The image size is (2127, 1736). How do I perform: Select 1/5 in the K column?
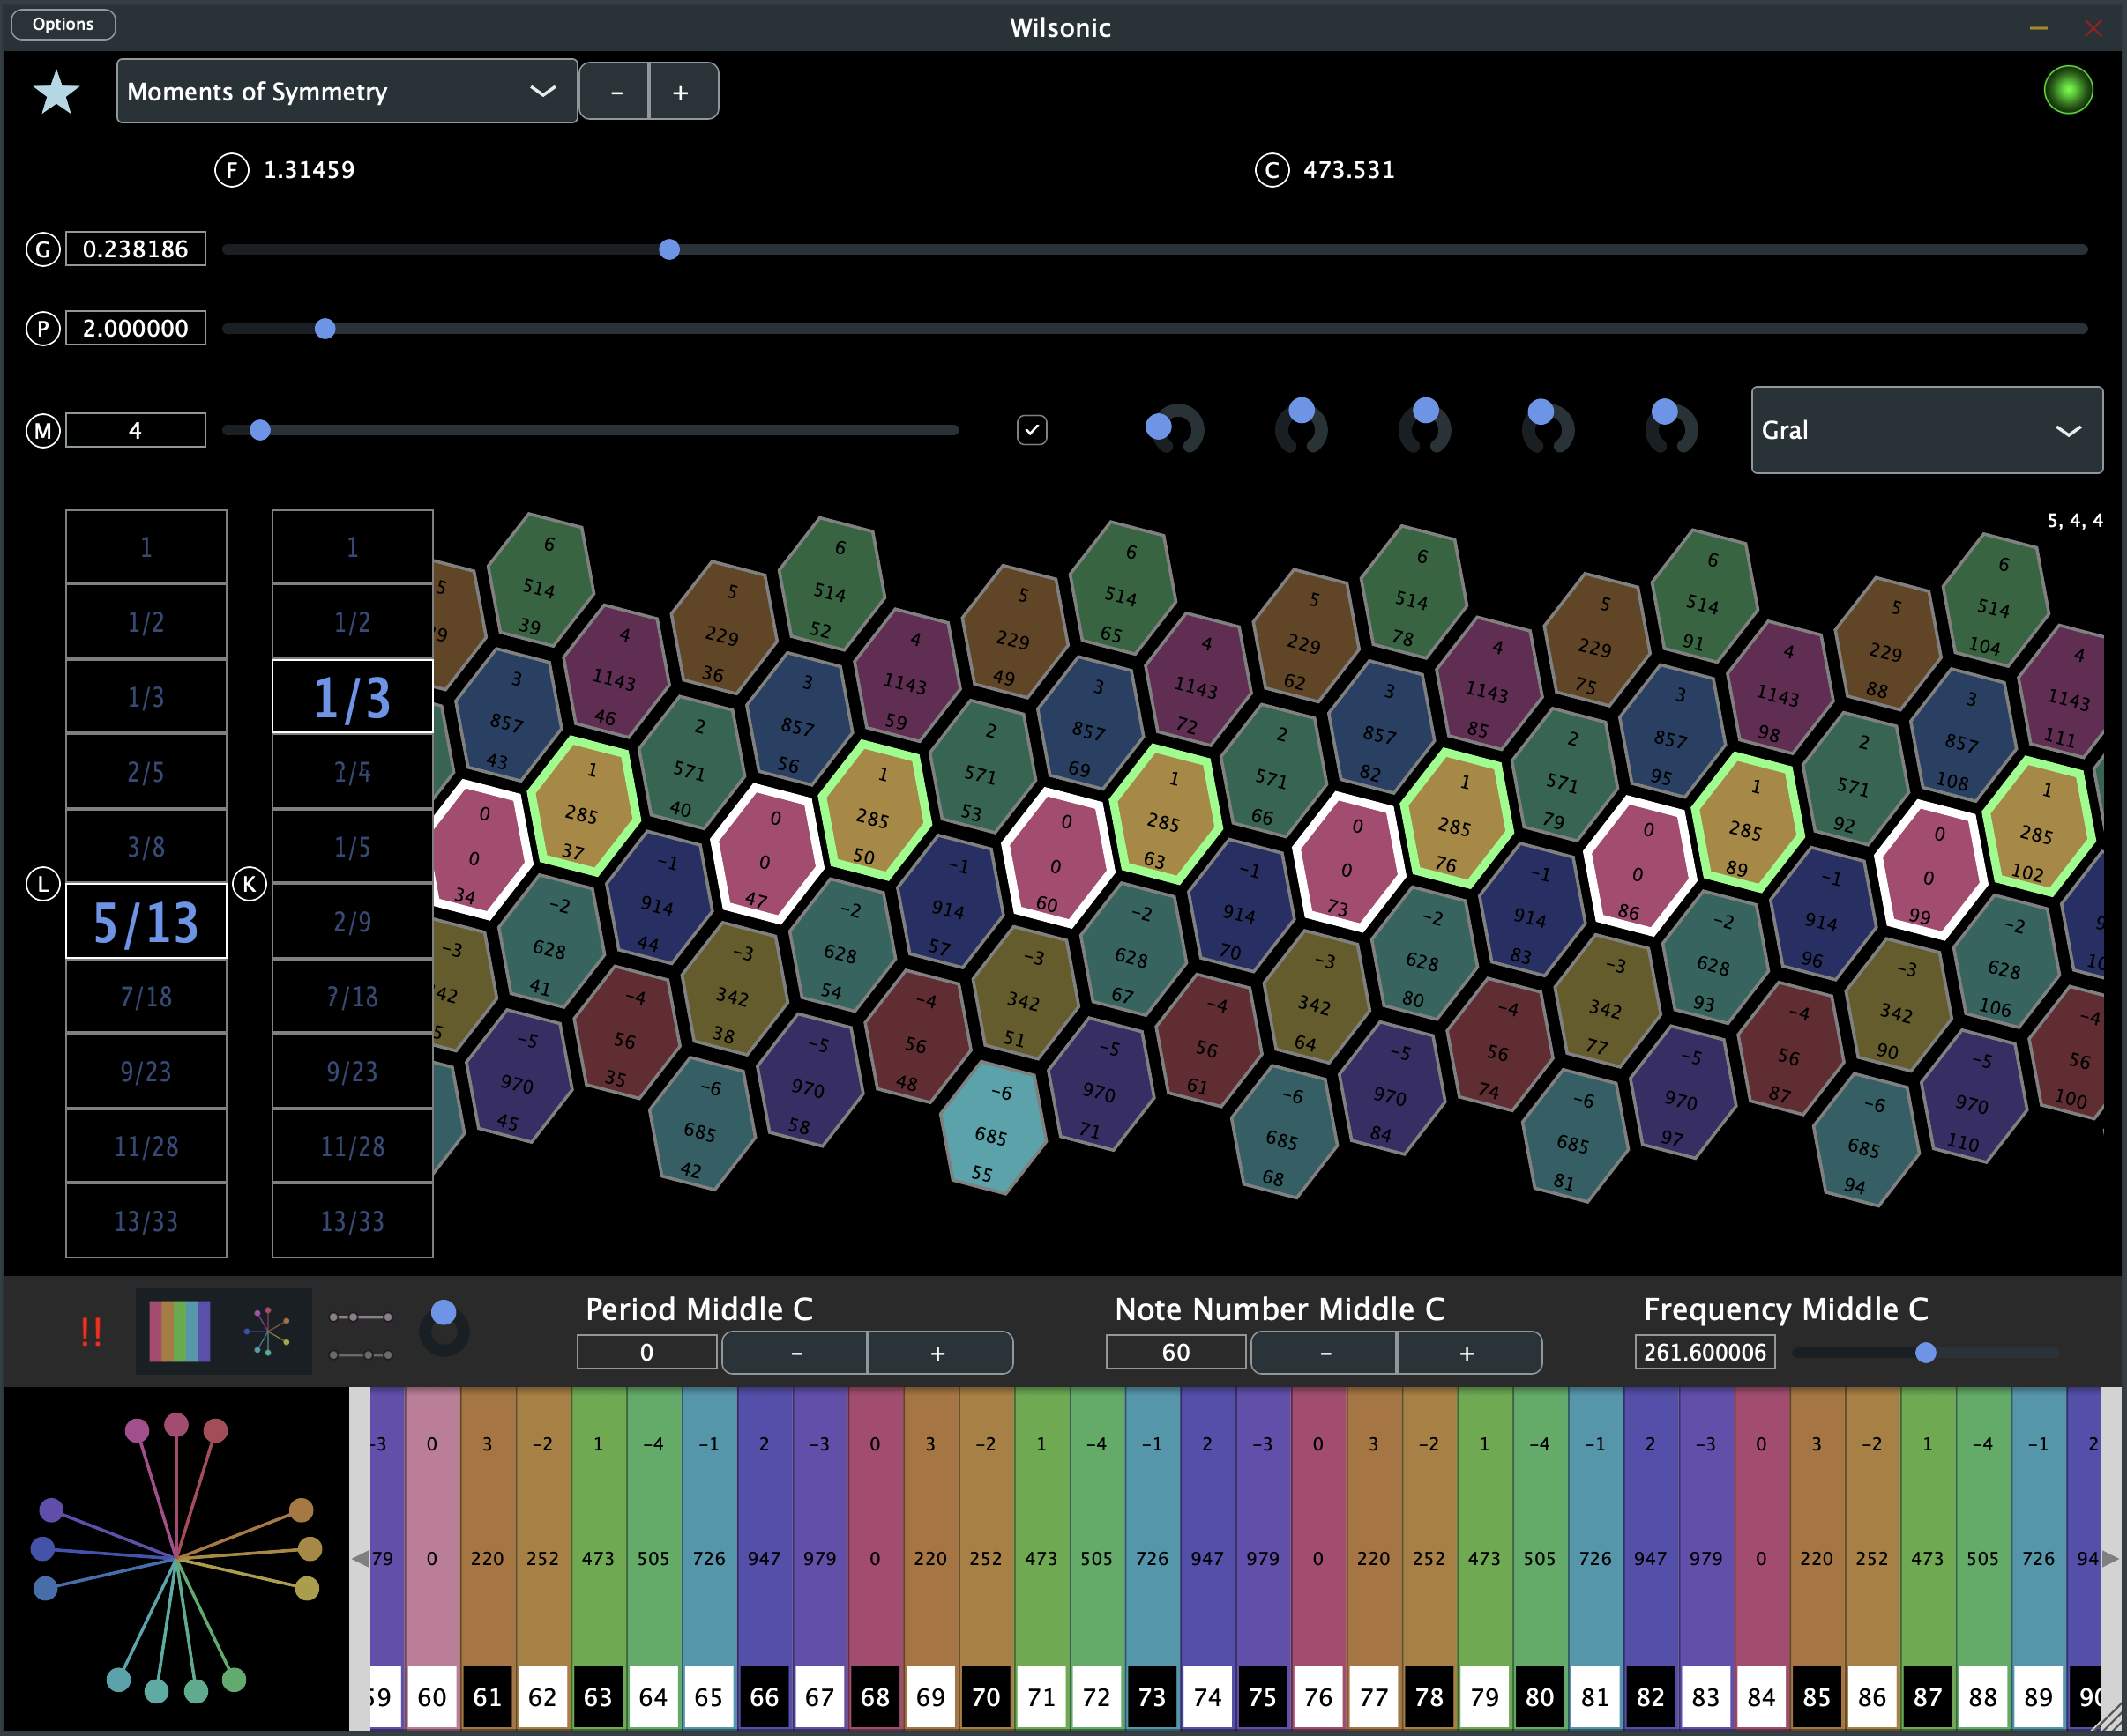(x=352, y=846)
